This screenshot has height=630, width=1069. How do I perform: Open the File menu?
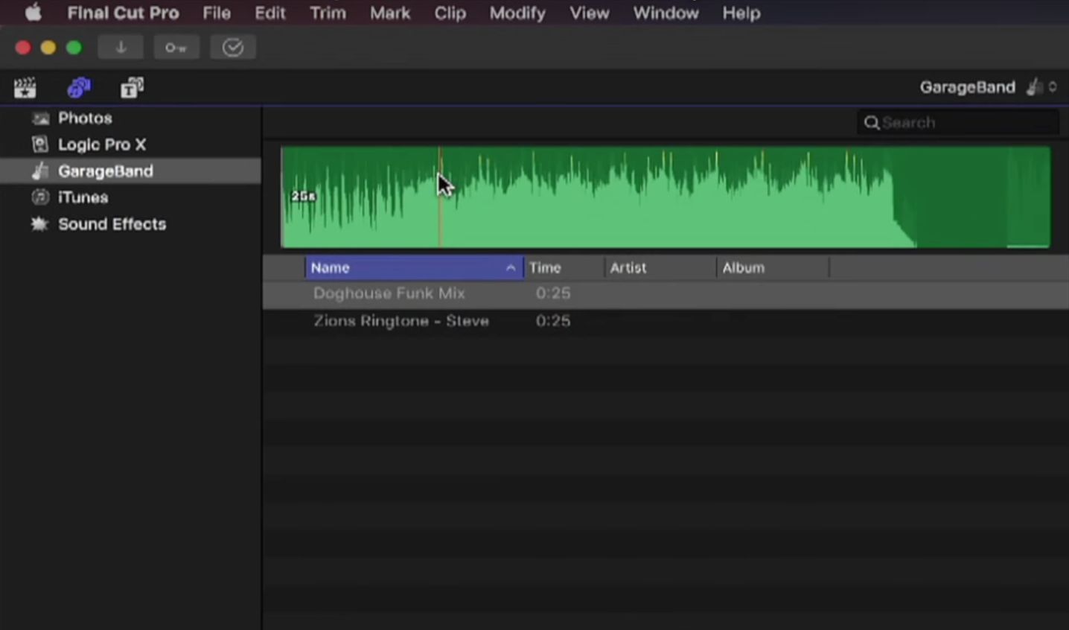(217, 13)
